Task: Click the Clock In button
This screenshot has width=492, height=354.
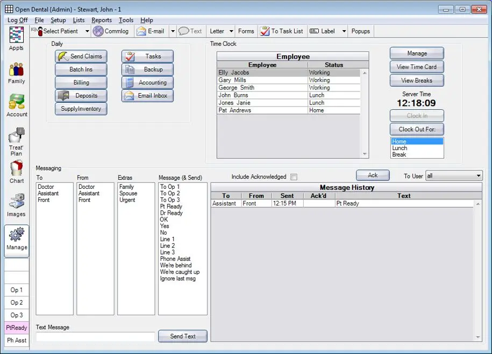Action: pyautogui.click(x=416, y=115)
